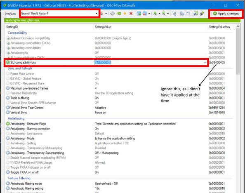Select the GSYNC - Requested State row
The image size is (245, 193).
tap(119, 83)
